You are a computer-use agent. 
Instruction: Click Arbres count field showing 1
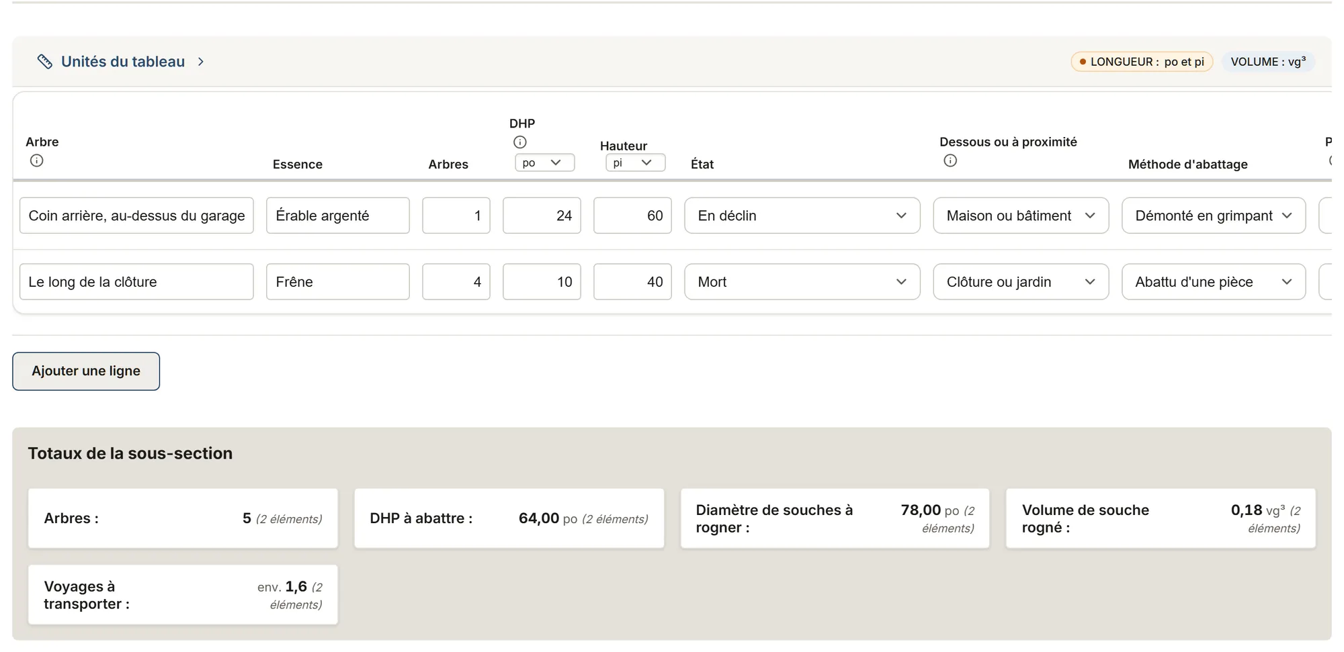point(456,216)
